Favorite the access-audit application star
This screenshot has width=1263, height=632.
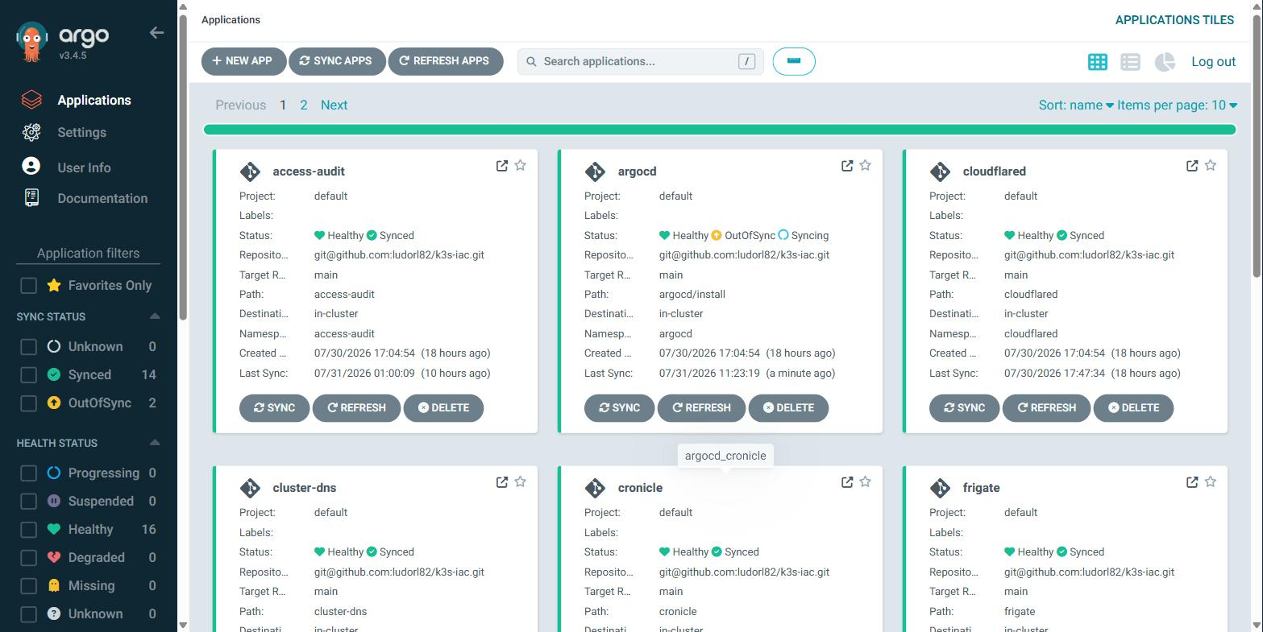[x=521, y=165]
